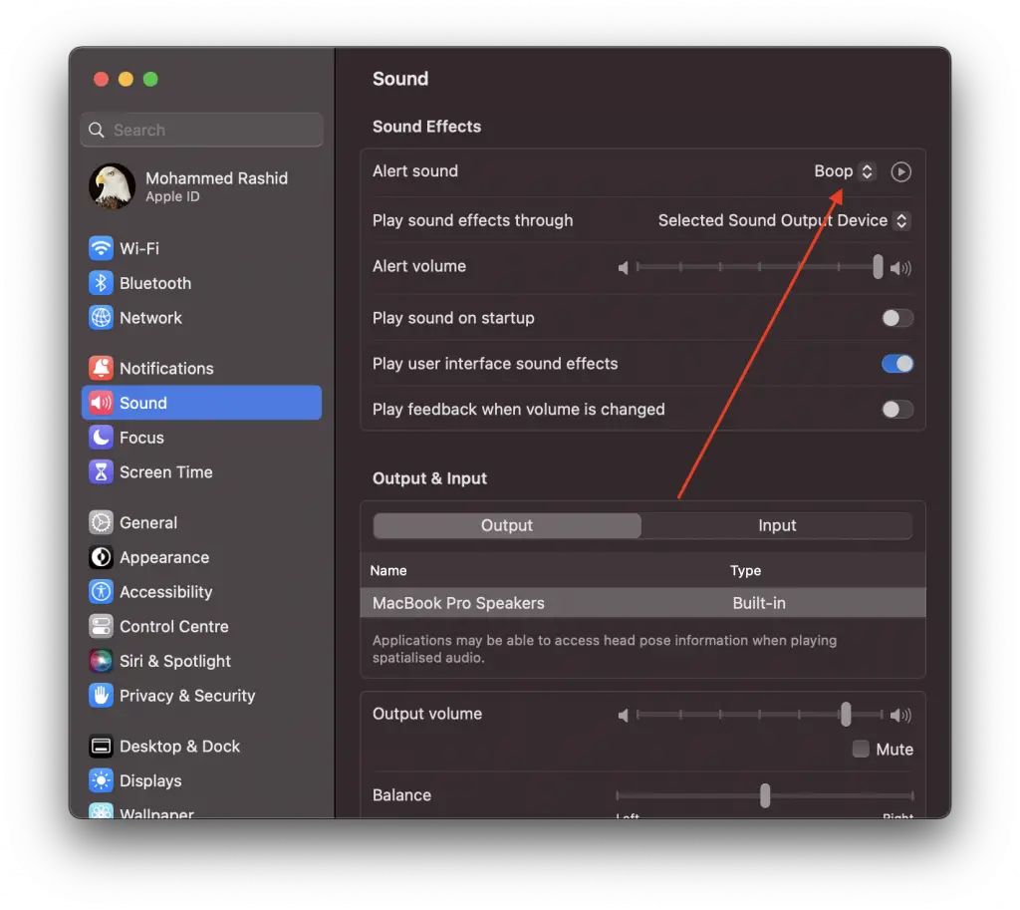Click loud speaker icon beside Output volume
The height and width of the screenshot is (910, 1020).
pos(900,716)
